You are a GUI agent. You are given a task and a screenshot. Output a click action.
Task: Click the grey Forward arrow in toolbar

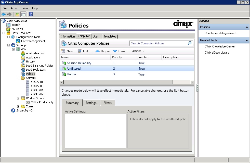9,14
